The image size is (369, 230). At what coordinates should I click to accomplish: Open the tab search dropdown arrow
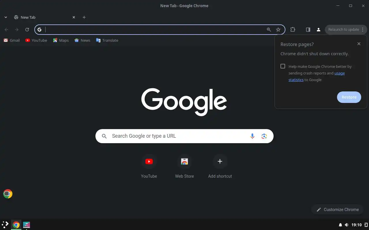point(5,17)
